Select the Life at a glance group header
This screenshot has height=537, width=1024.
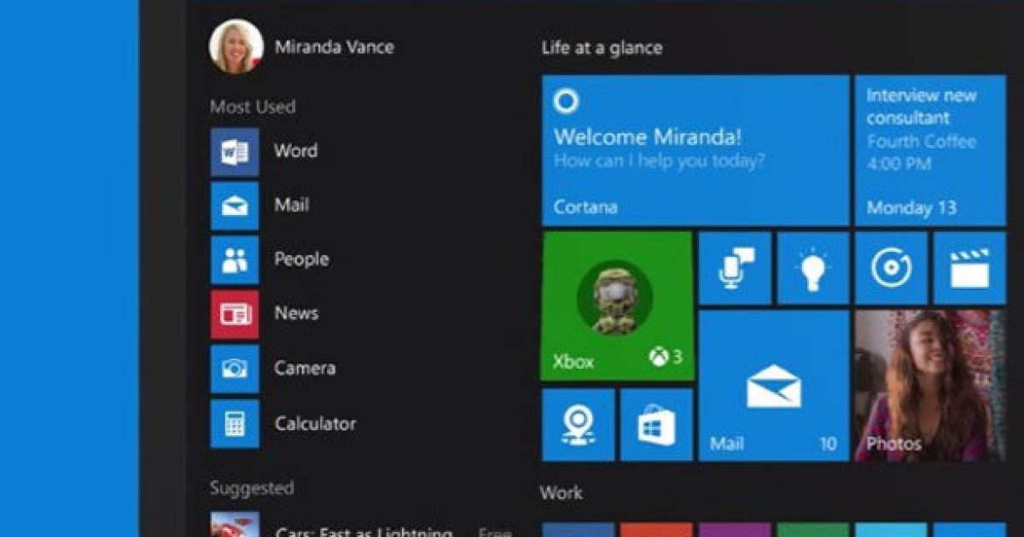tap(602, 48)
